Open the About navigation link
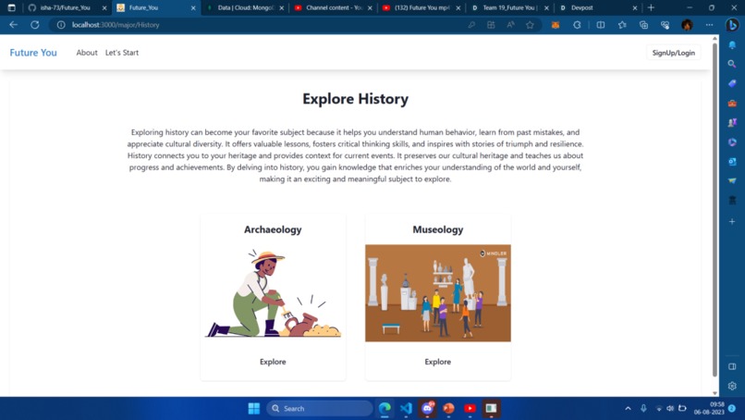The width and height of the screenshot is (745, 420). [87, 53]
